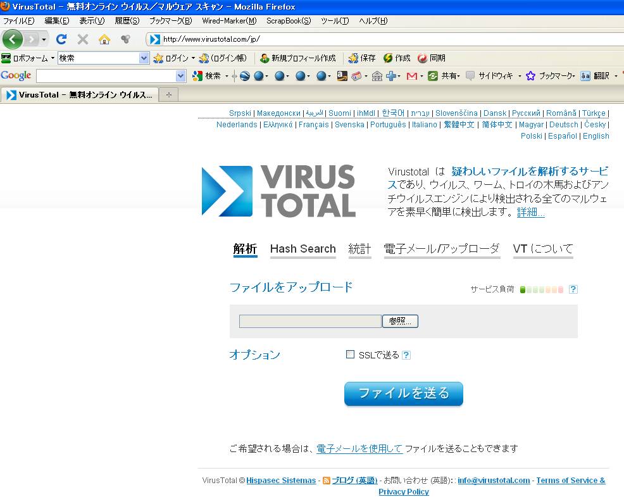This screenshot has width=624, height=504.
Task: Click the calendar icon in Google toolbar
Action: (356, 75)
